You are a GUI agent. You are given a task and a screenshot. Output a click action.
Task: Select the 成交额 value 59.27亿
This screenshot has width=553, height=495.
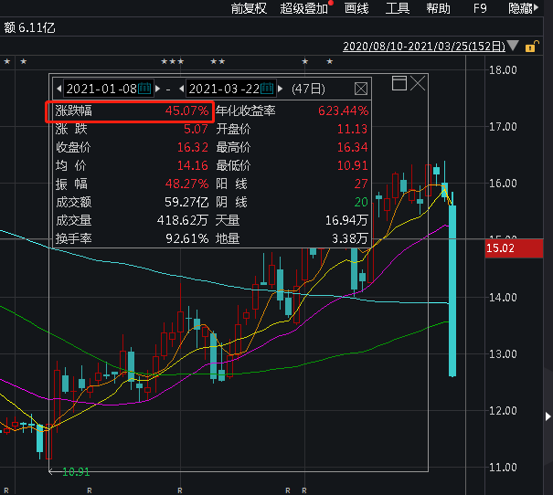click(186, 202)
